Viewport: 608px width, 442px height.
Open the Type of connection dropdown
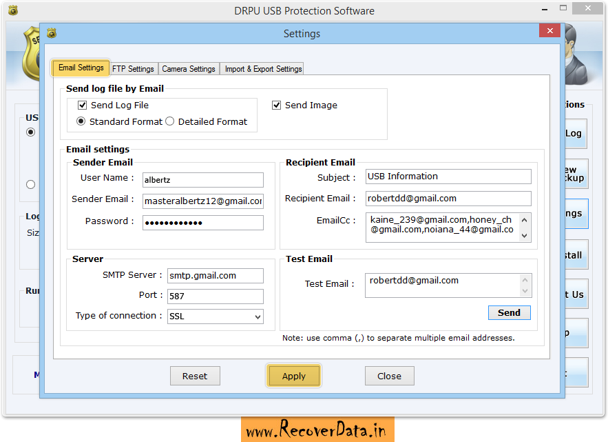(x=216, y=317)
